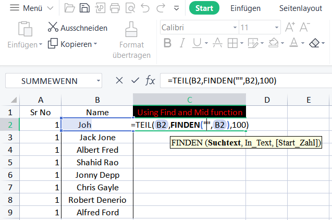Image resolution: width=332 pixels, height=220 pixels.
Task: Switch to the Einfügen ribbon tab
Action: click(x=245, y=8)
